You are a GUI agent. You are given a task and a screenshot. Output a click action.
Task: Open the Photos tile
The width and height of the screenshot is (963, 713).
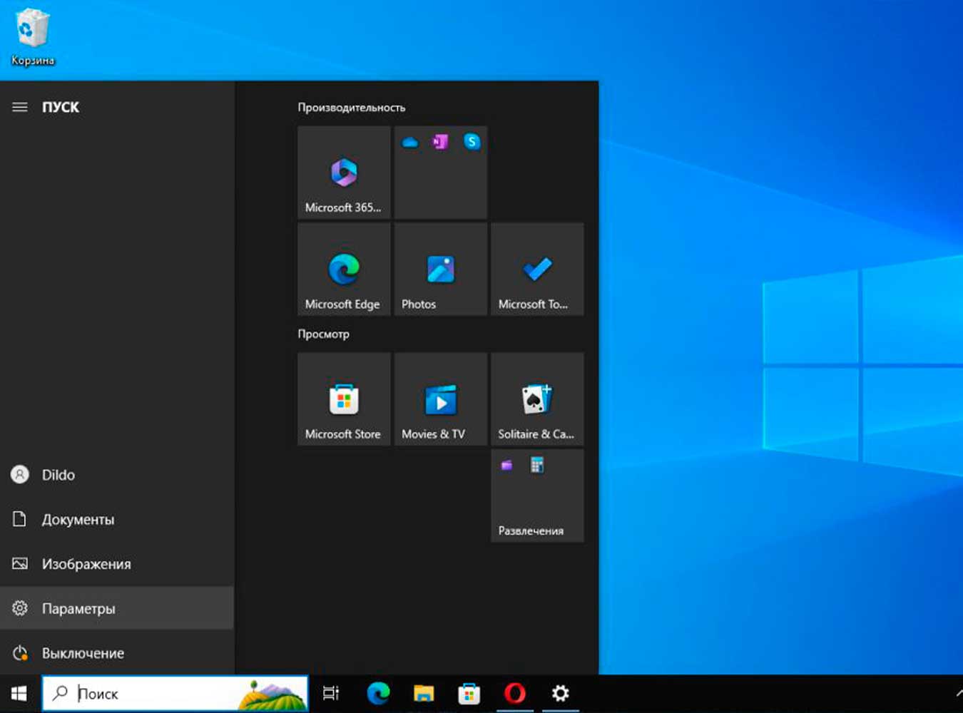441,269
